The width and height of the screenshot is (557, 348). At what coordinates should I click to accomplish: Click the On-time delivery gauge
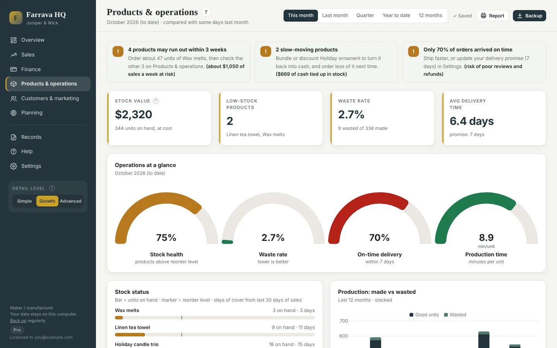379,218
